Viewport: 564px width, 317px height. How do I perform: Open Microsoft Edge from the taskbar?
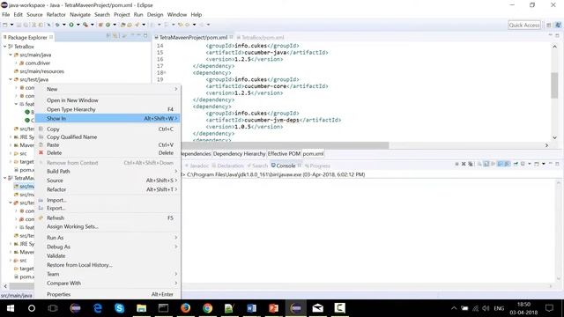(98, 308)
